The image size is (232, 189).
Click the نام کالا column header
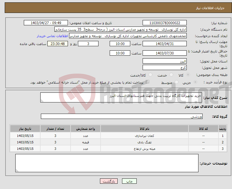[144, 129]
